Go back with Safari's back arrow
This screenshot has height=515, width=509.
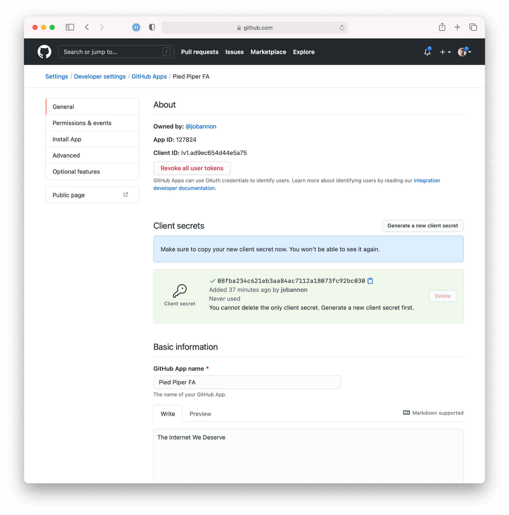pos(87,27)
